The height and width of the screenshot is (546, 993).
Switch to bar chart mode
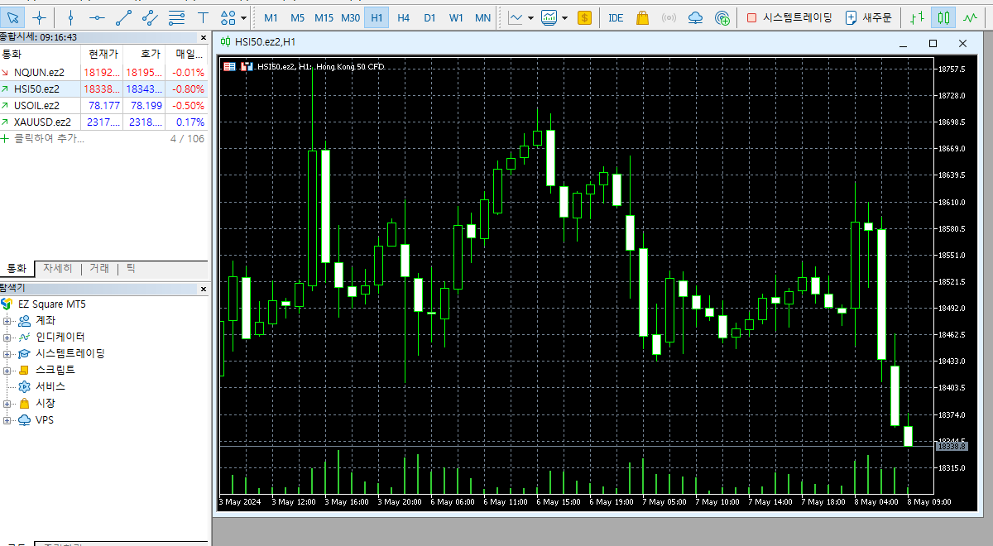click(916, 17)
